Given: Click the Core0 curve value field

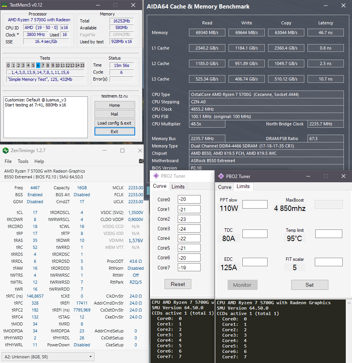Looking at the screenshot, I should tap(189, 199).
